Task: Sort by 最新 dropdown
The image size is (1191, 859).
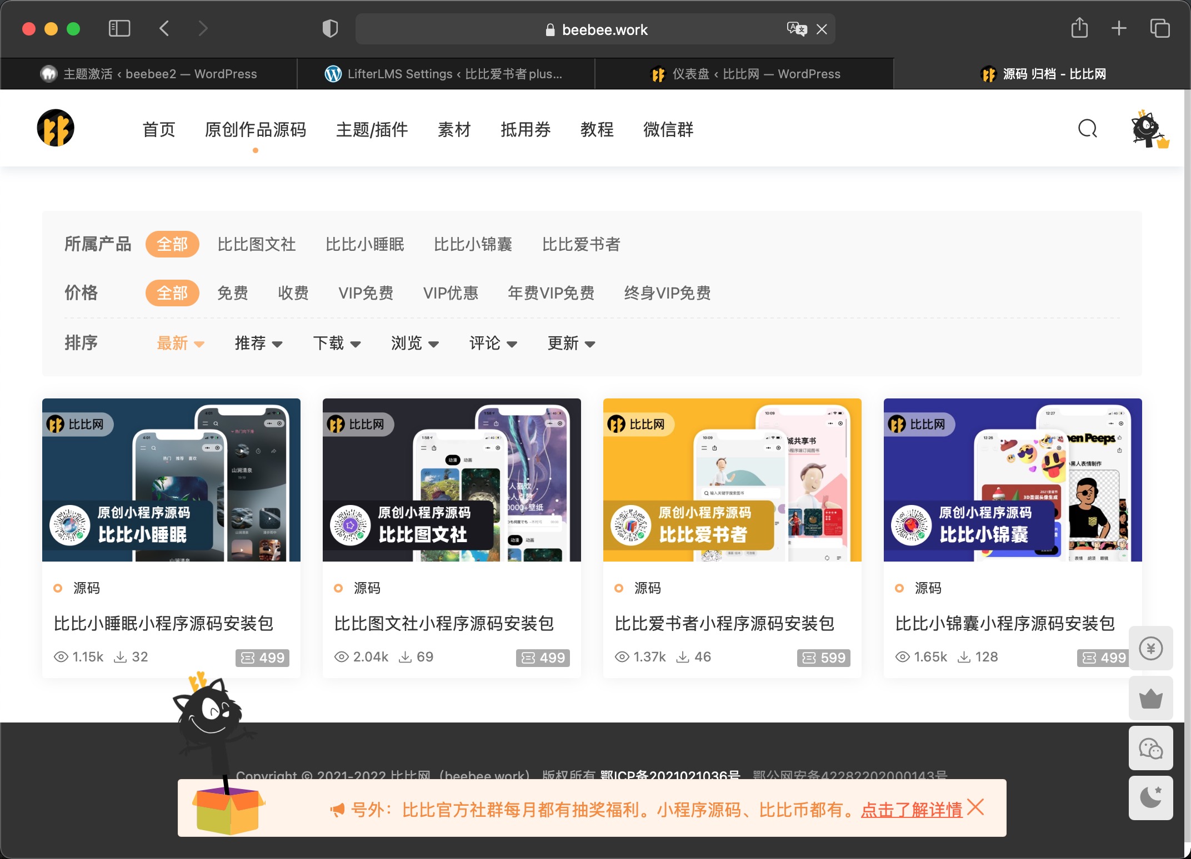Action: (181, 343)
